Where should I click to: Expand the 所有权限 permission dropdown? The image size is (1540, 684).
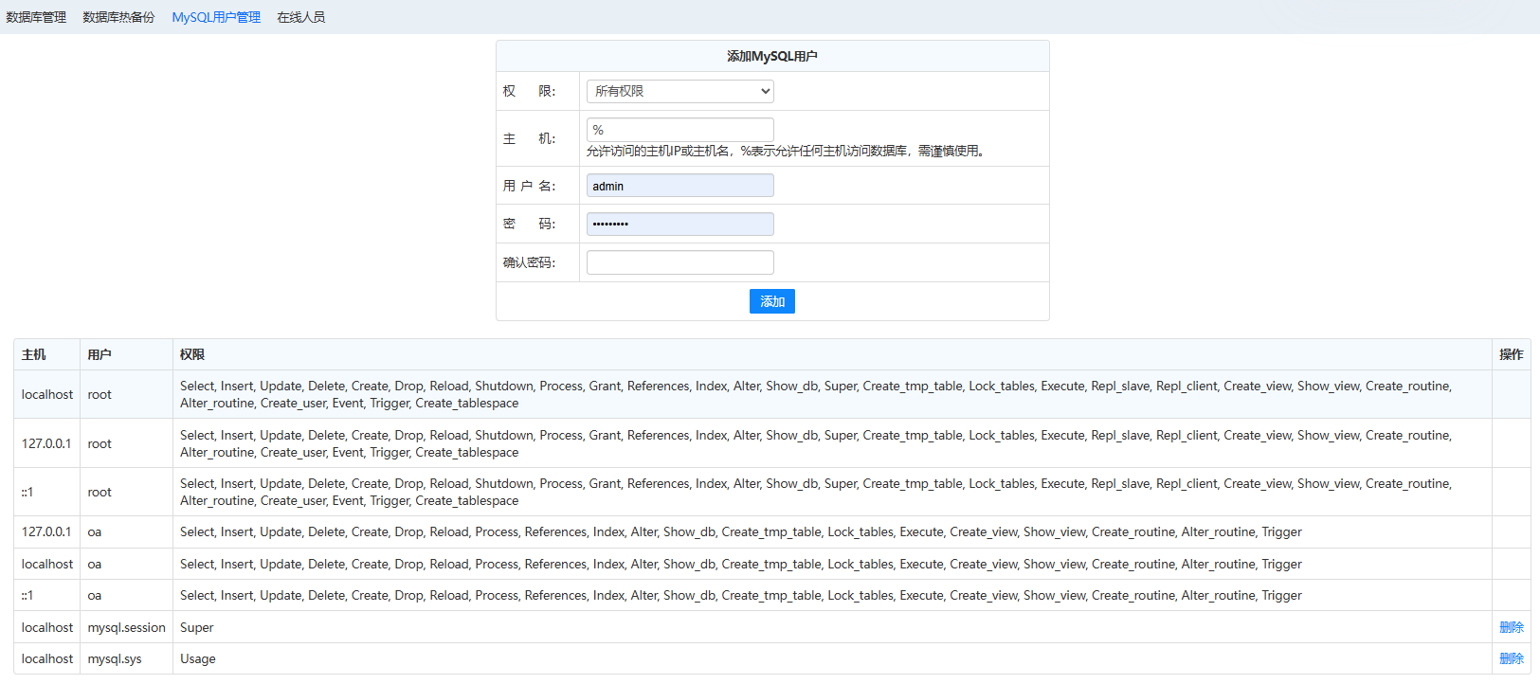pyautogui.click(x=679, y=91)
